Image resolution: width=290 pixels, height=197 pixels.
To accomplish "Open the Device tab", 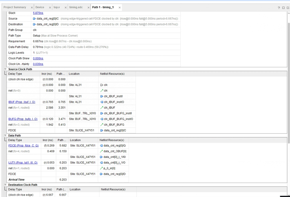I will coord(40,7).
